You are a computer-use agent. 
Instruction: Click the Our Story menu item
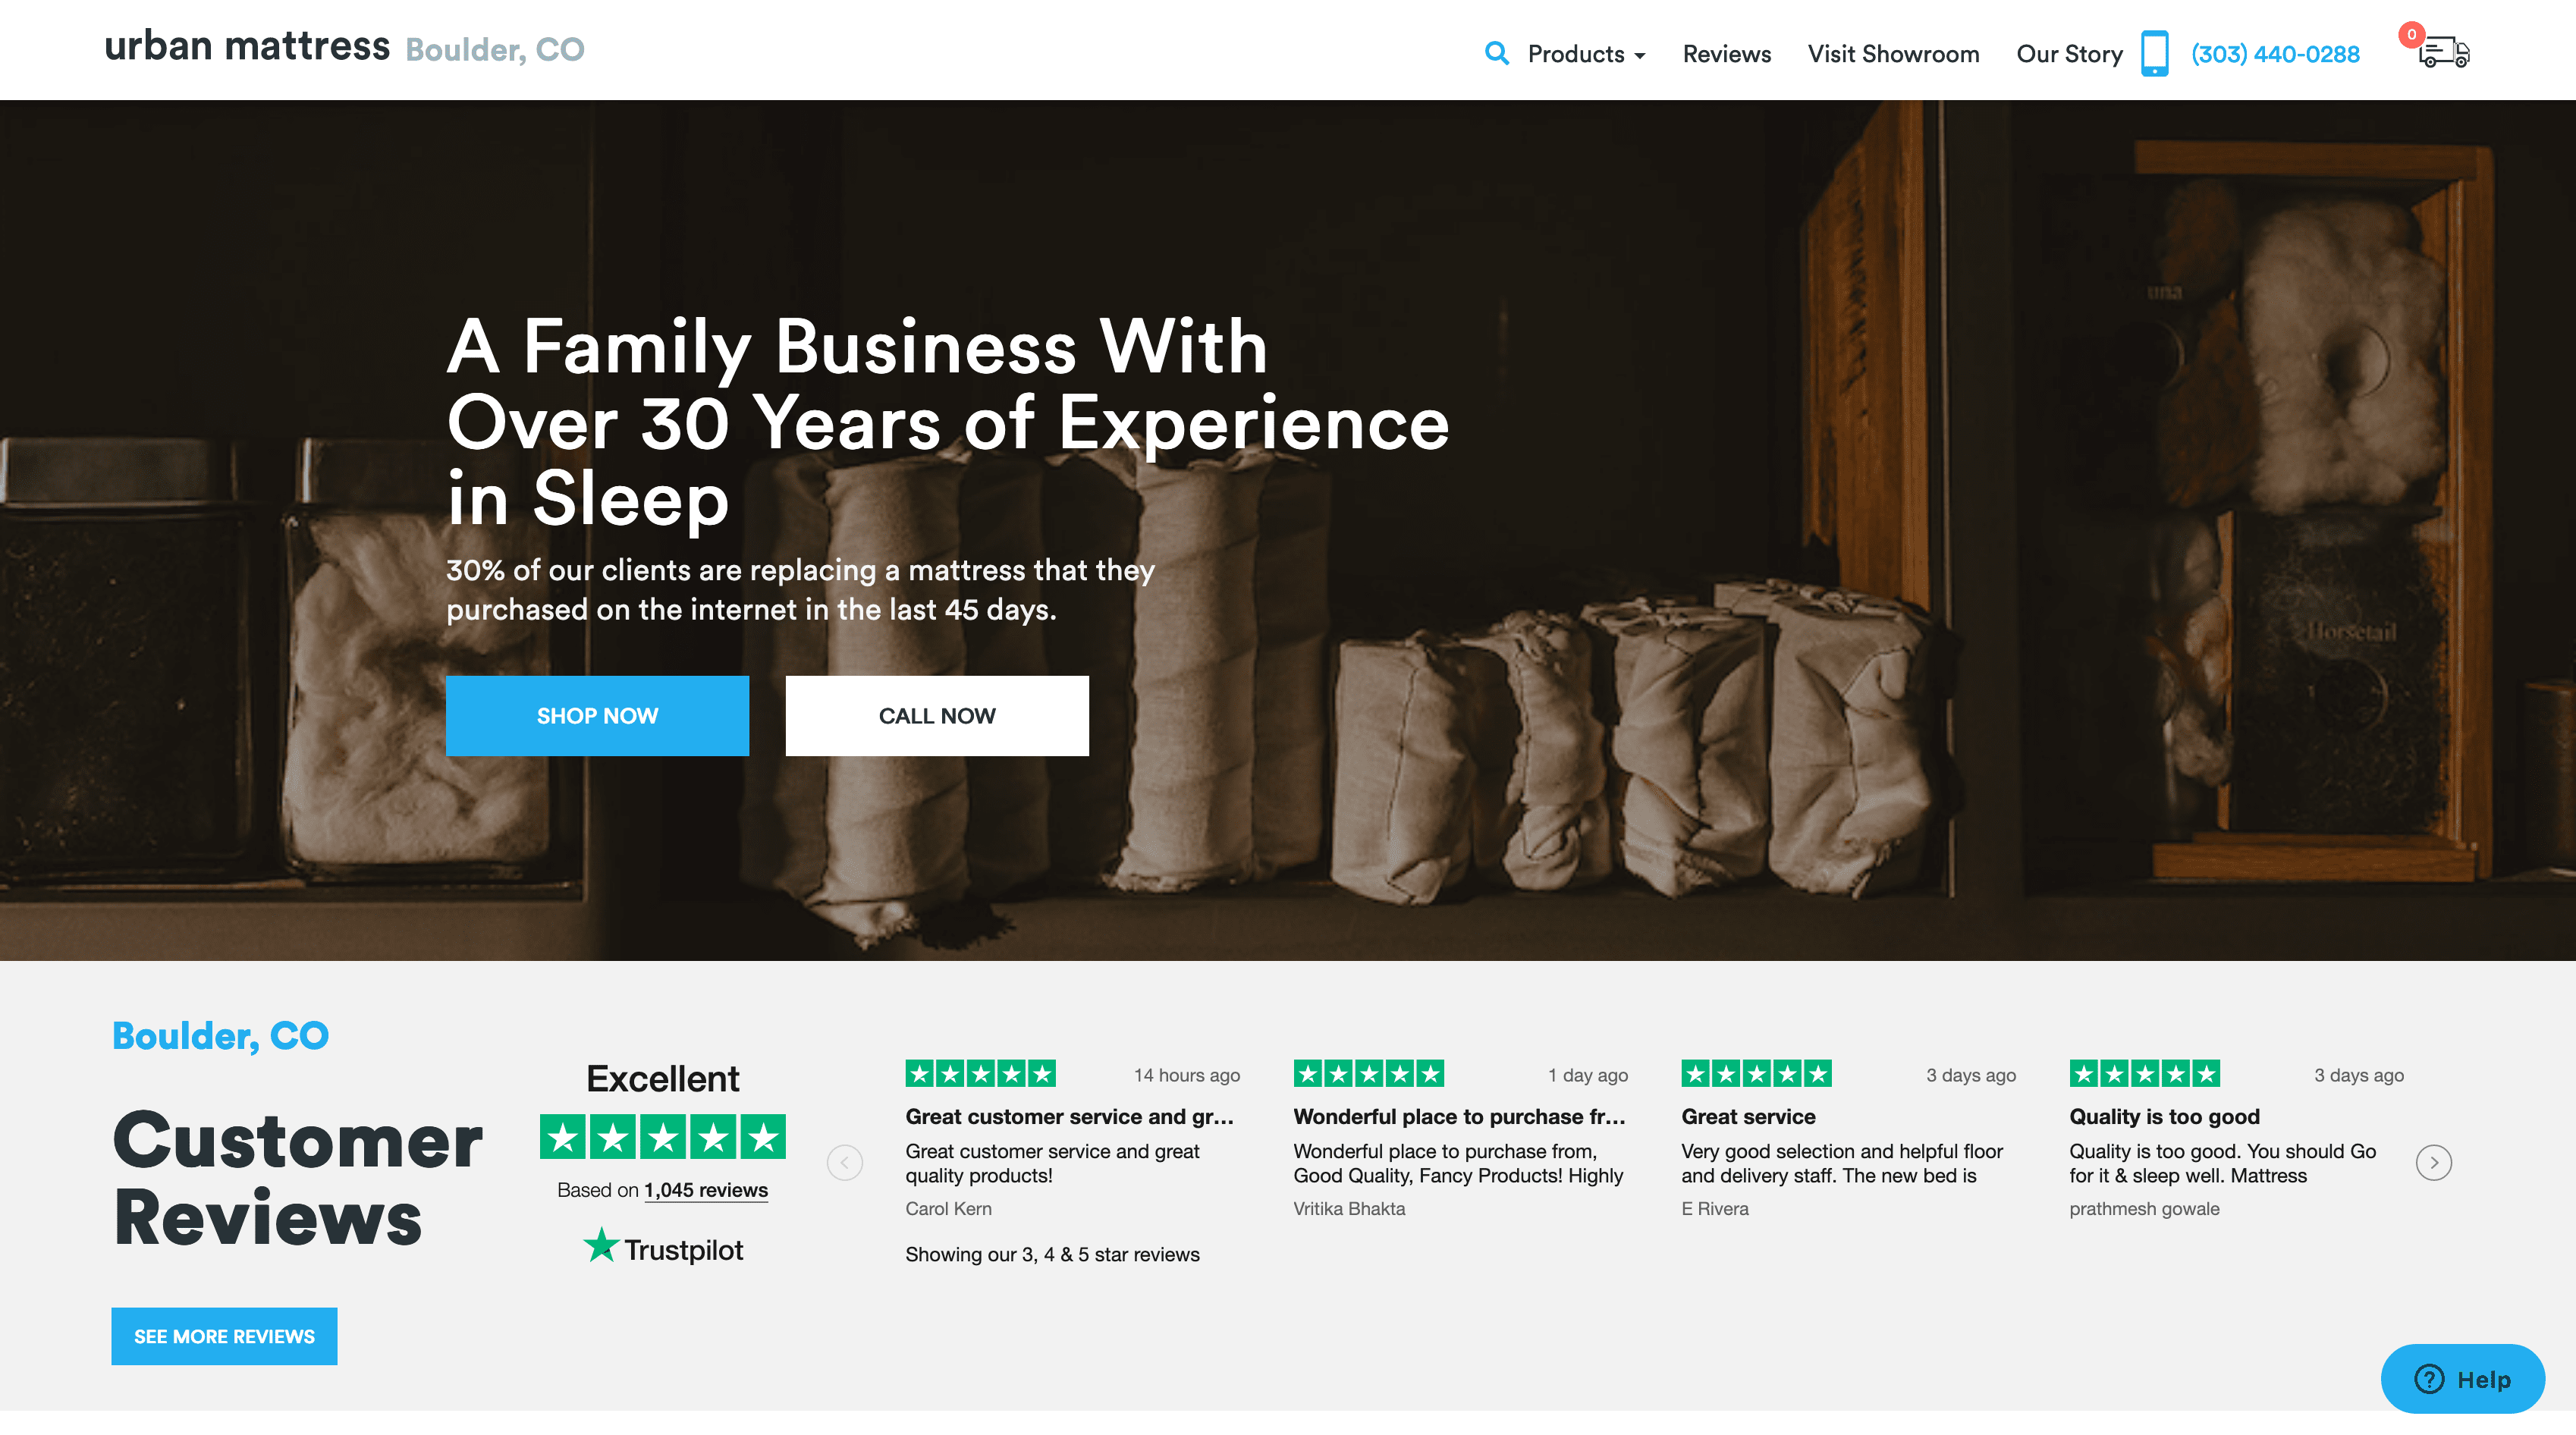(2069, 53)
